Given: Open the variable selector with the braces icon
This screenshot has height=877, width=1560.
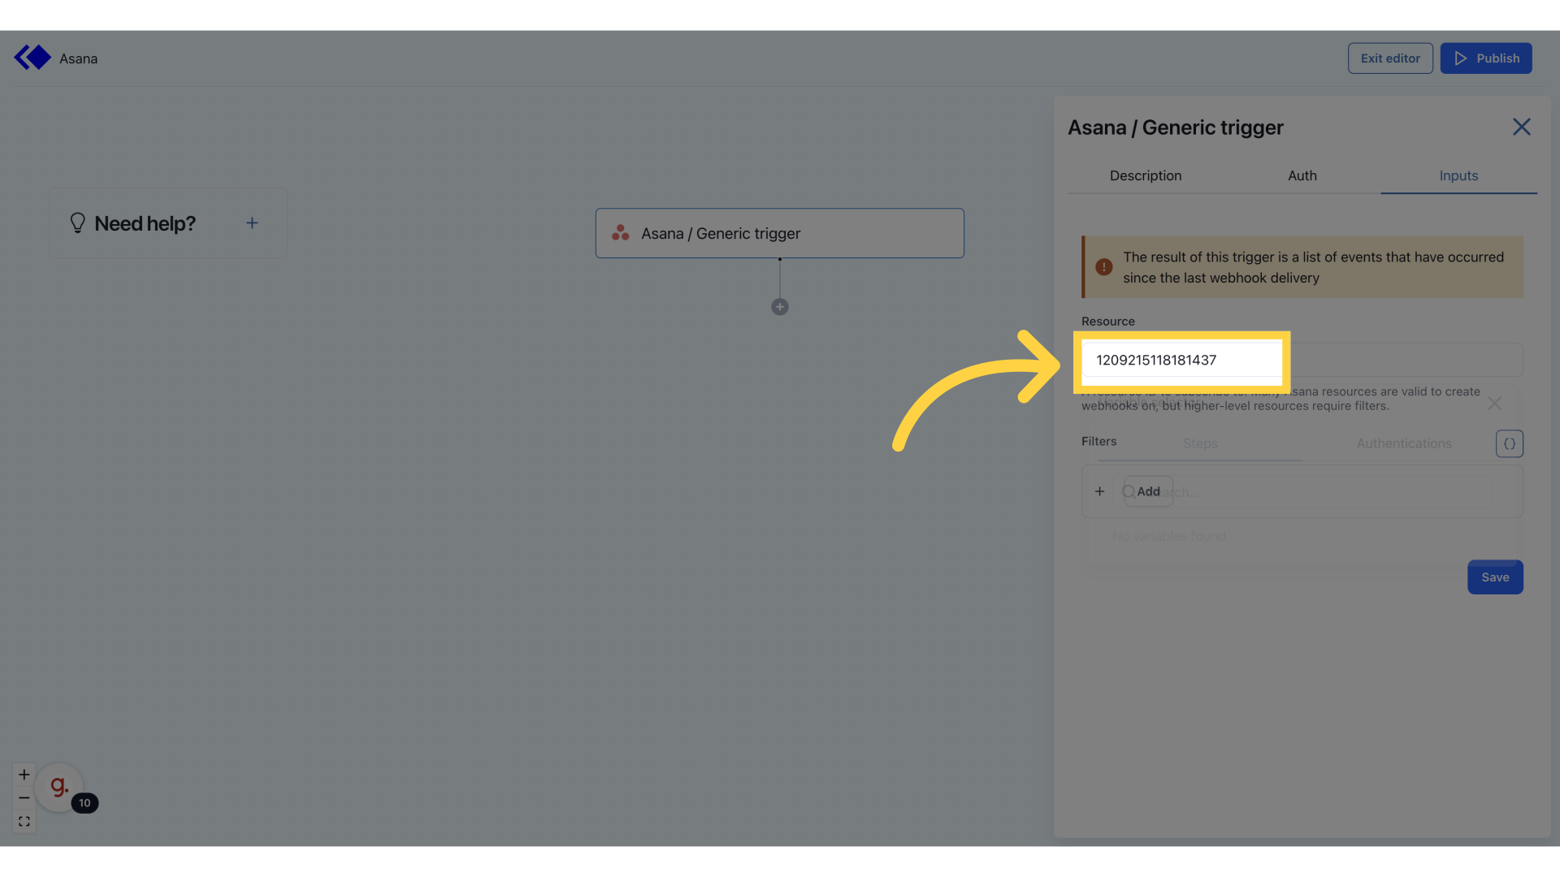Looking at the screenshot, I should pyautogui.click(x=1509, y=443).
